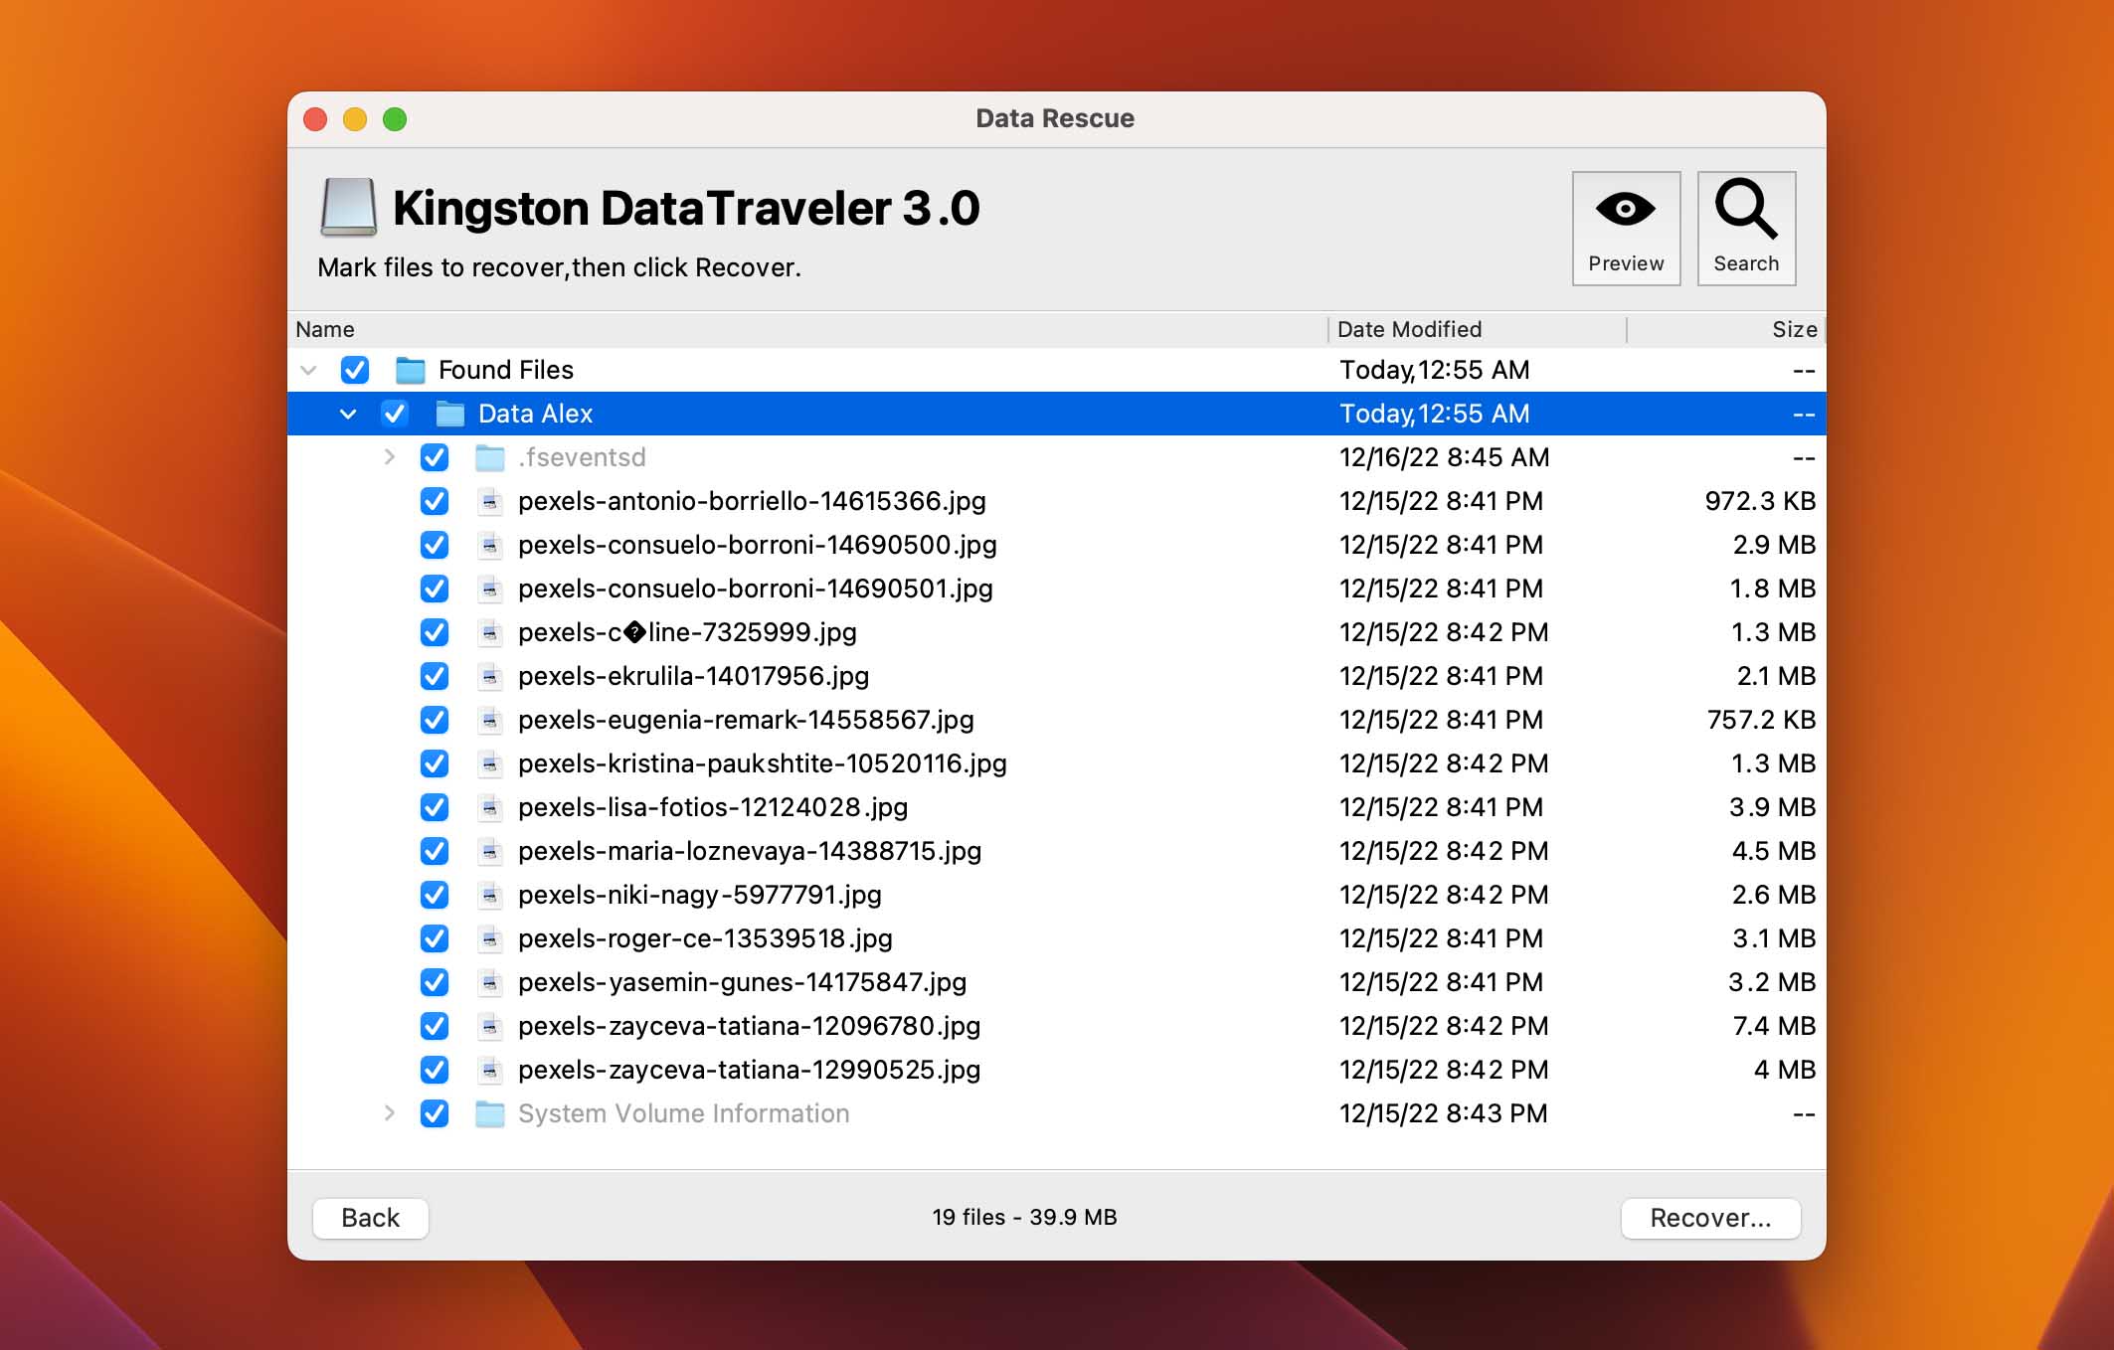Uncheck pexels-roger-ce-13539518.jpg checkbox

tap(435, 939)
